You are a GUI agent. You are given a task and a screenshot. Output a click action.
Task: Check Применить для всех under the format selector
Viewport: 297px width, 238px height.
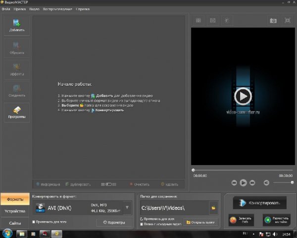click(34, 222)
